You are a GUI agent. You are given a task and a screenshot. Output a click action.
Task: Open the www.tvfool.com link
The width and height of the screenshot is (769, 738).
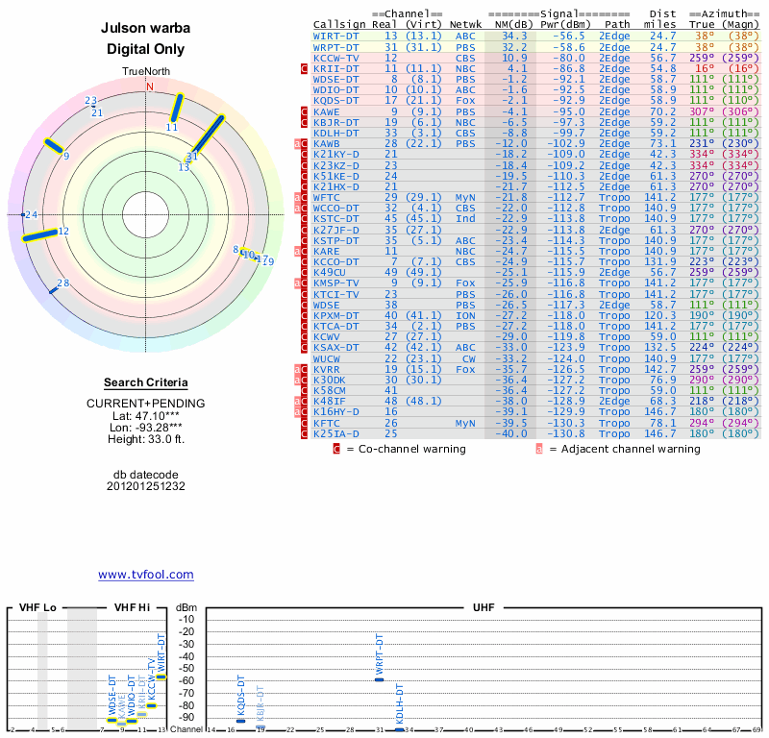(x=146, y=575)
